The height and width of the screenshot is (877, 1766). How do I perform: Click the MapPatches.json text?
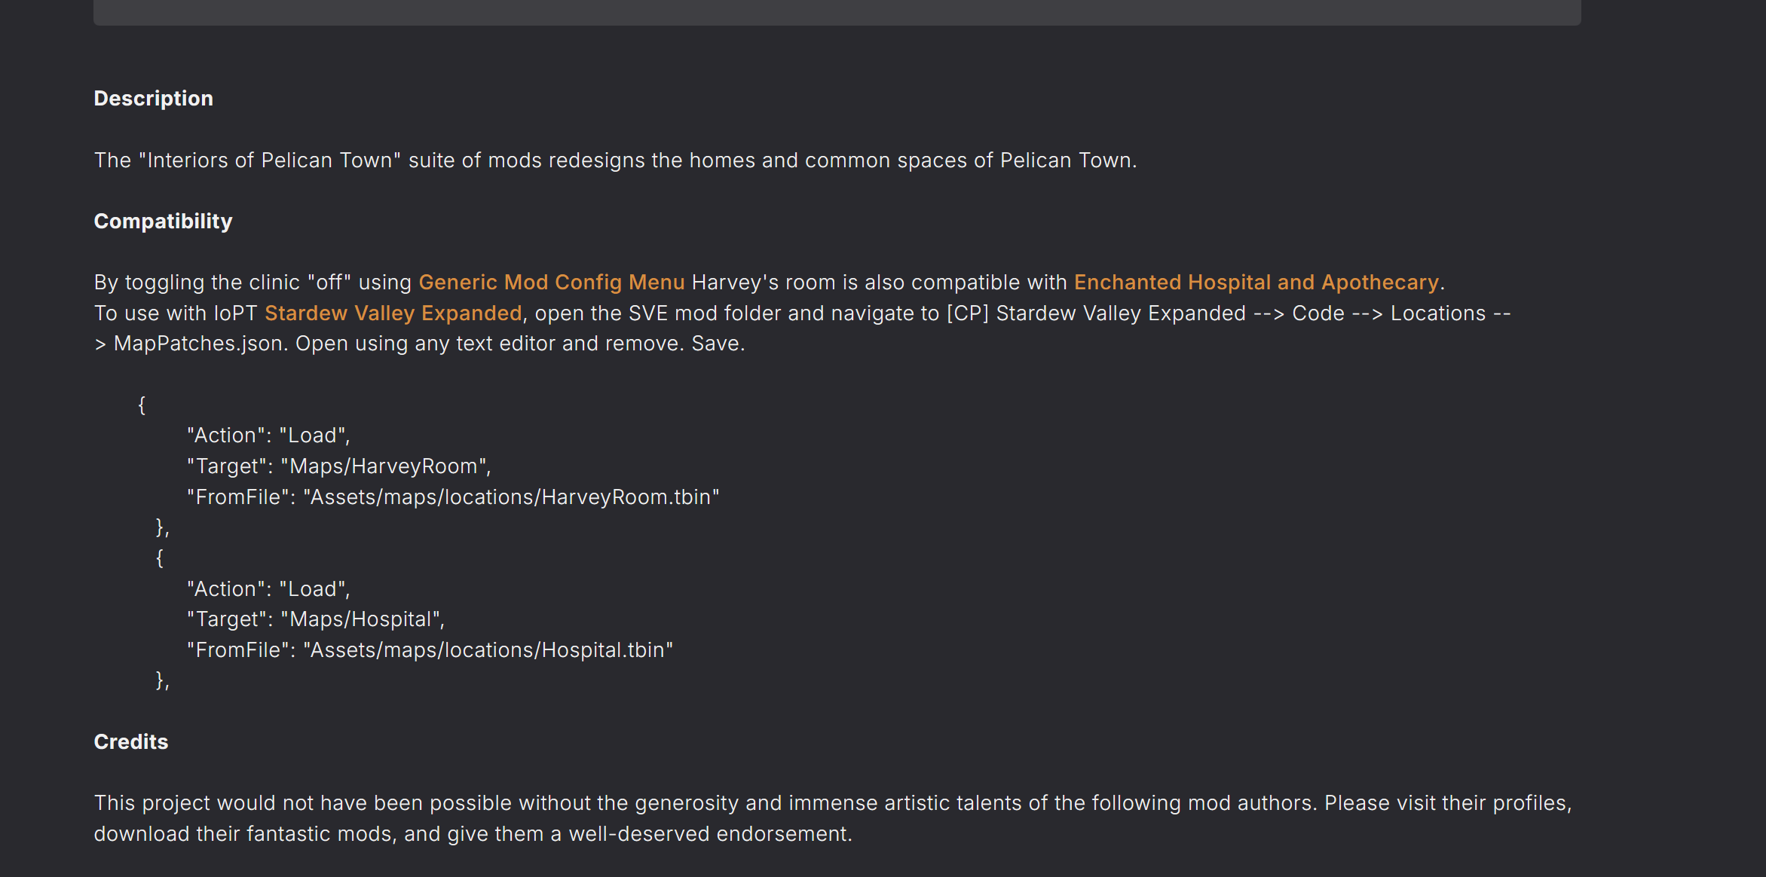pos(199,344)
